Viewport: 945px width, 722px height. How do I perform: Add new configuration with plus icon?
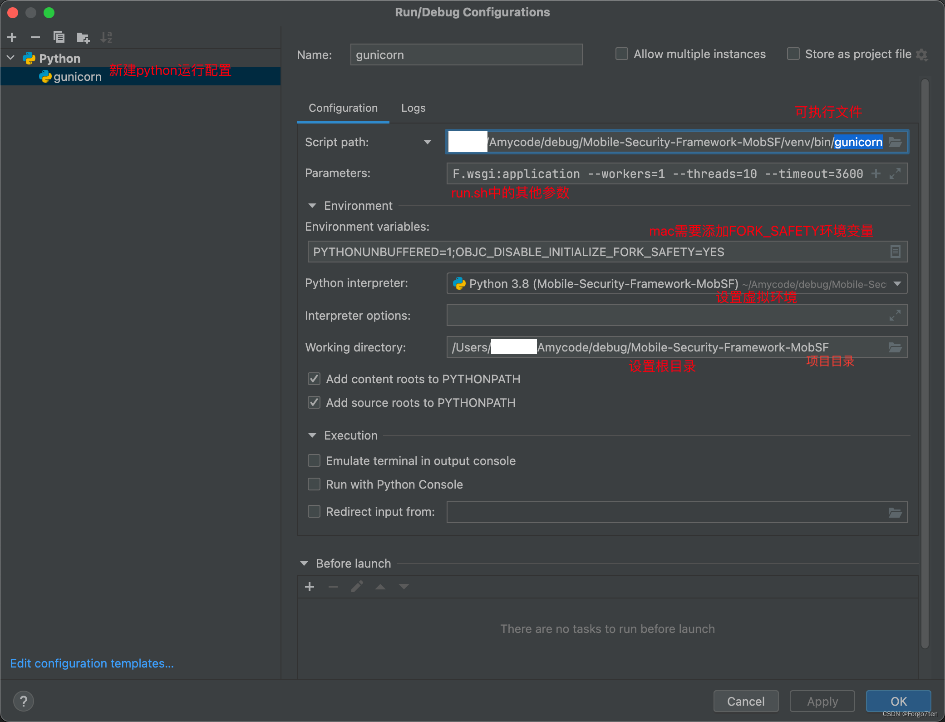click(x=12, y=37)
